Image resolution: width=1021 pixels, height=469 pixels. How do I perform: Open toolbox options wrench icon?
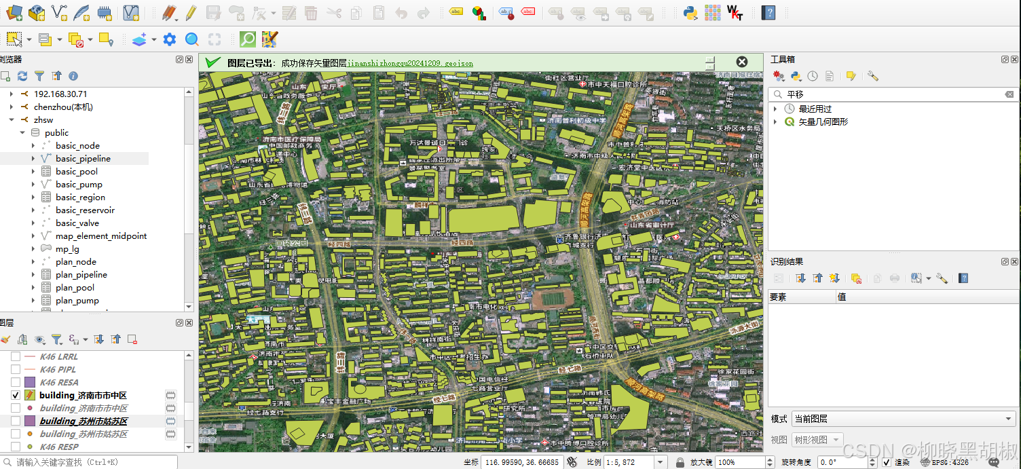tap(873, 76)
